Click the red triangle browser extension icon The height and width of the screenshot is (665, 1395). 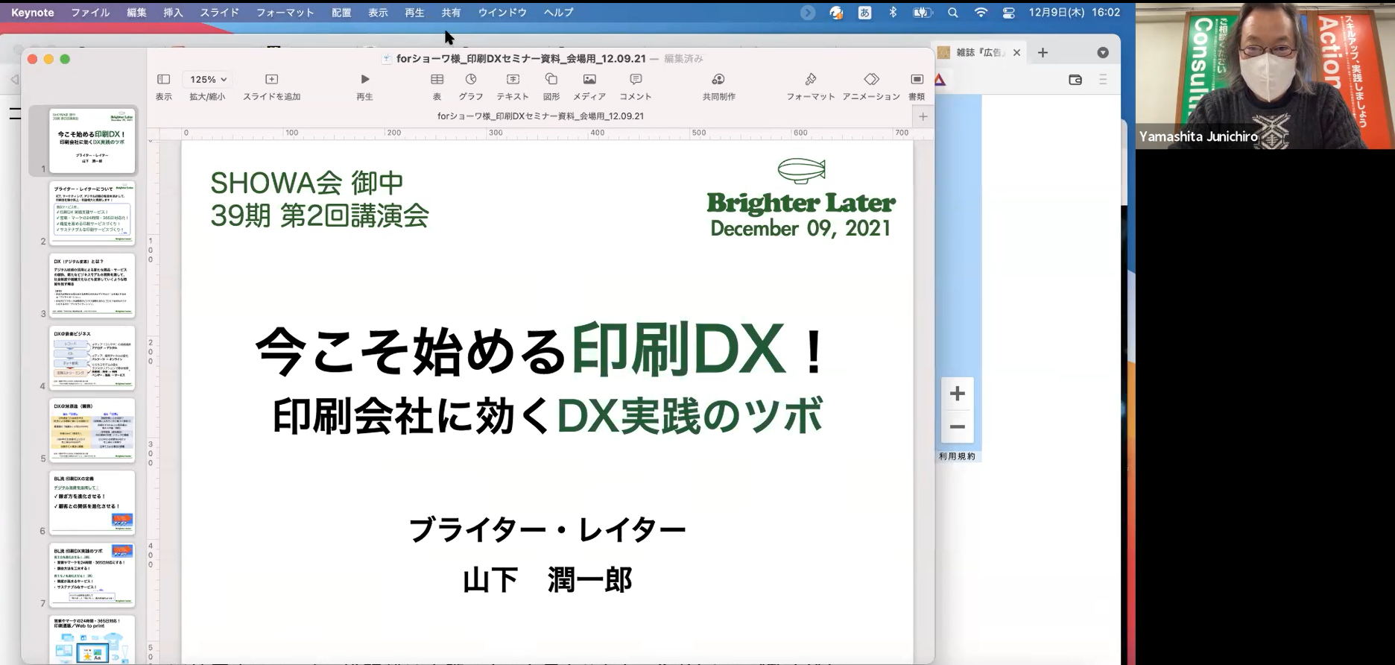coord(940,80)
